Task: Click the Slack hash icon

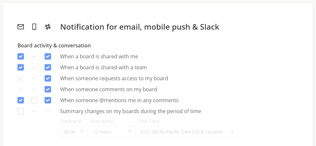Action: tap(48, 27)
